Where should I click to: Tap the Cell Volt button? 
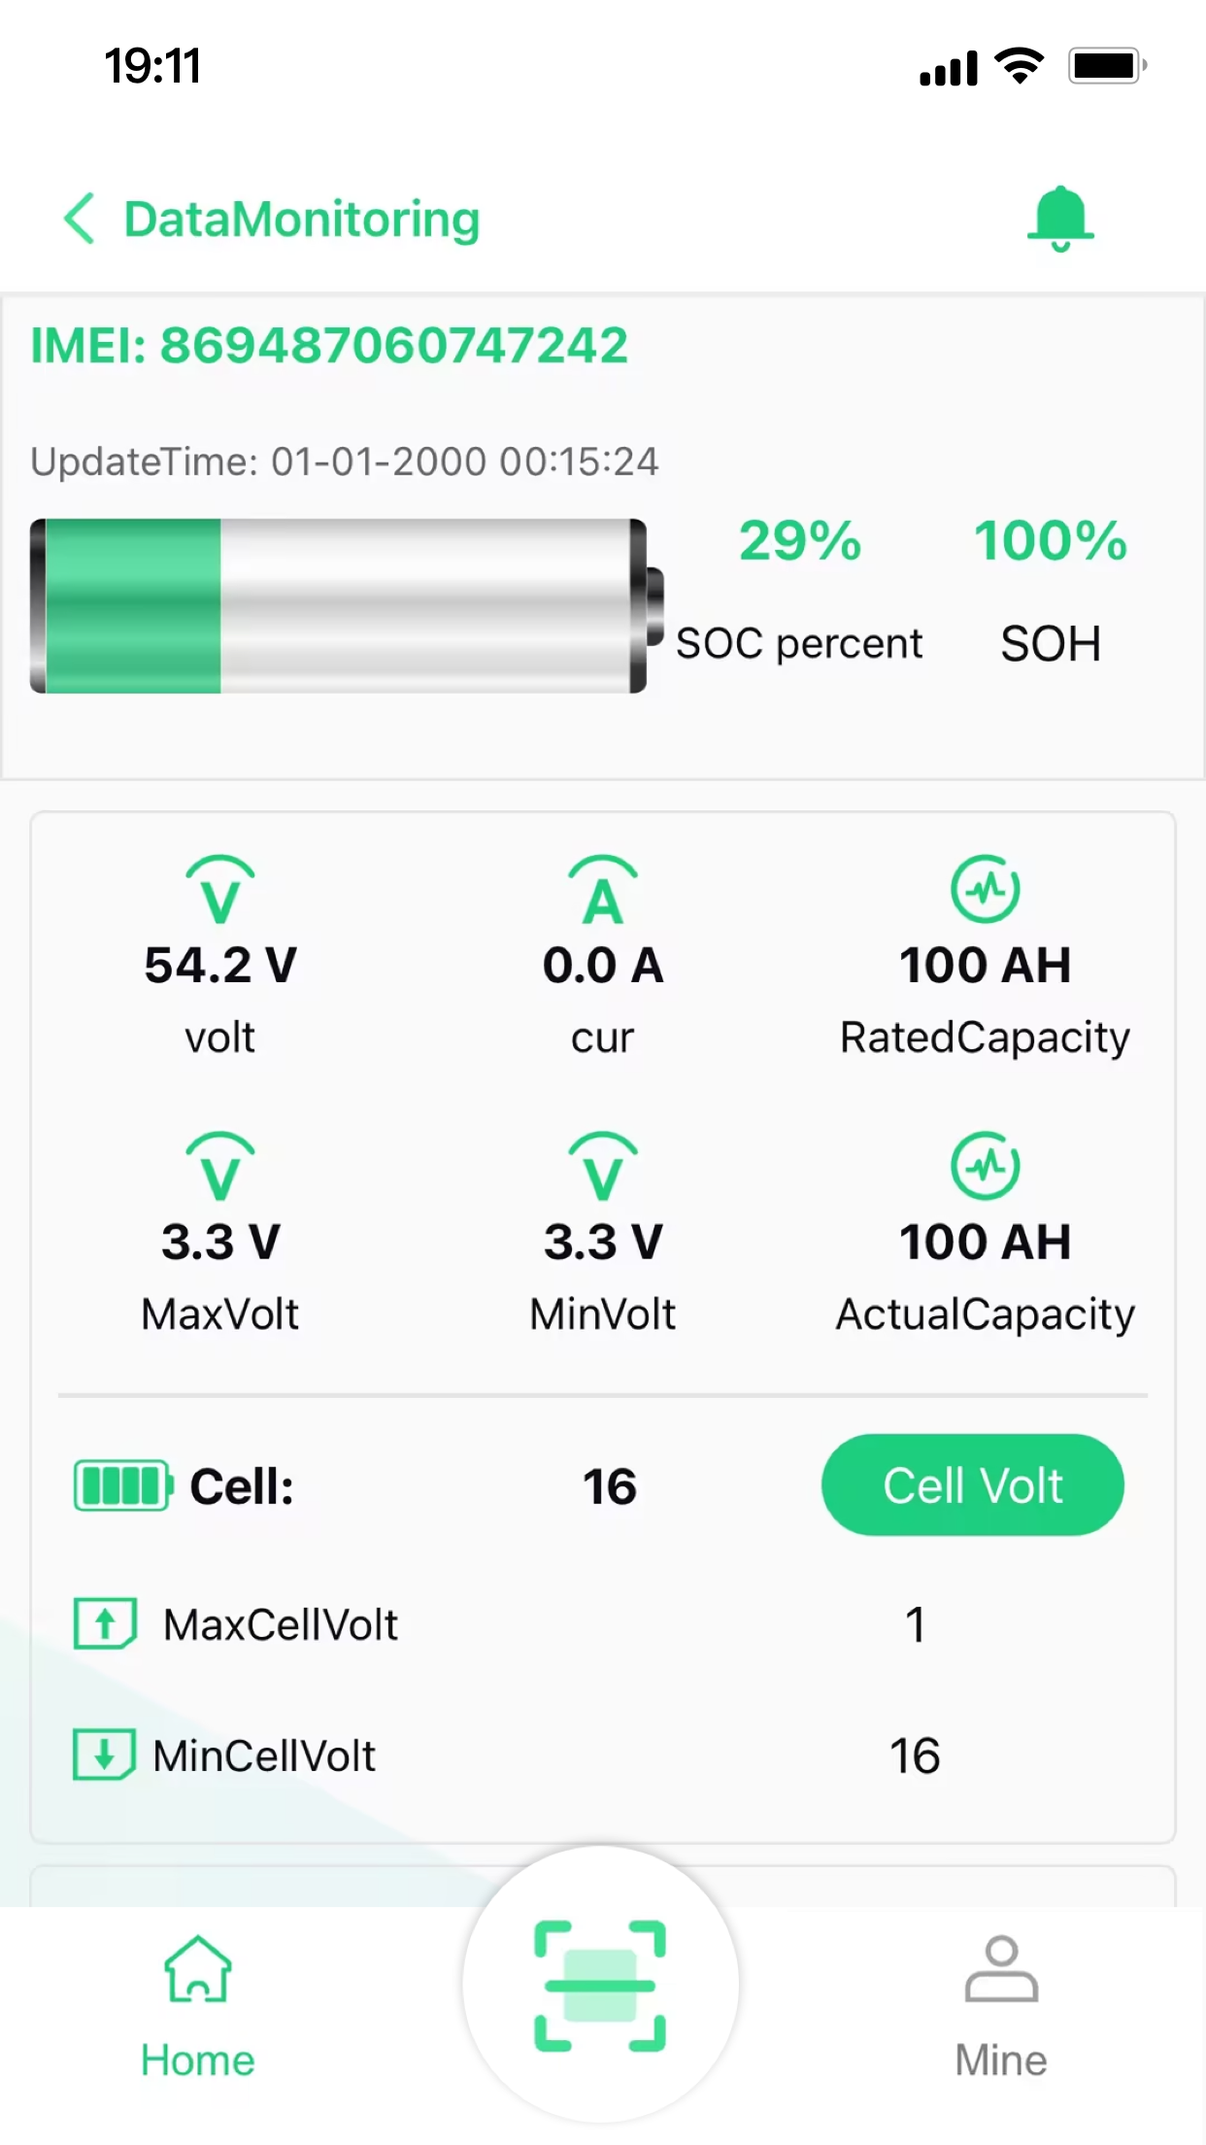click(x=973, y=1484)
